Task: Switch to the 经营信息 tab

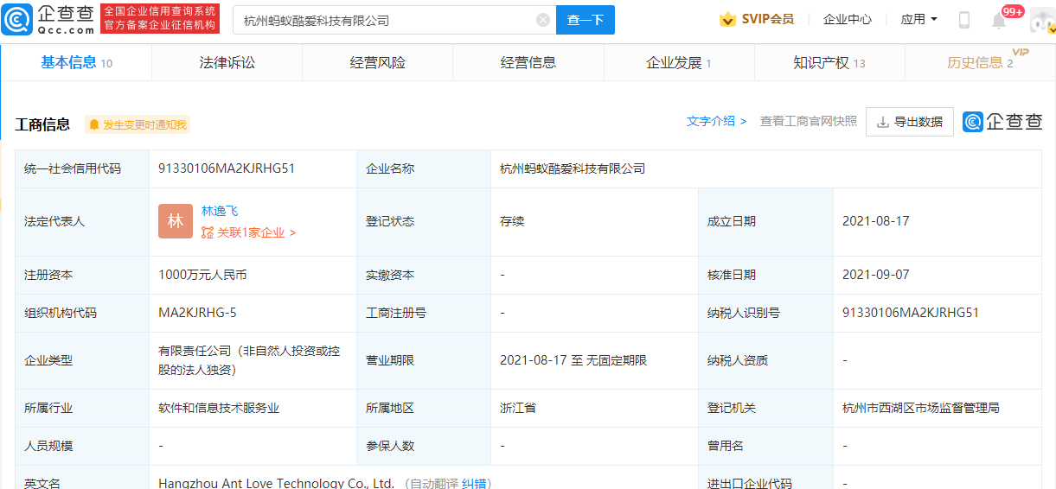Action: (x=528, y=62)
